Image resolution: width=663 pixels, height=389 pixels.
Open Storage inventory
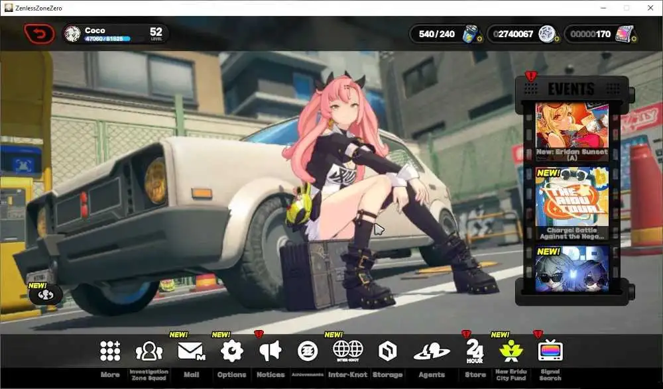point(387,351)
